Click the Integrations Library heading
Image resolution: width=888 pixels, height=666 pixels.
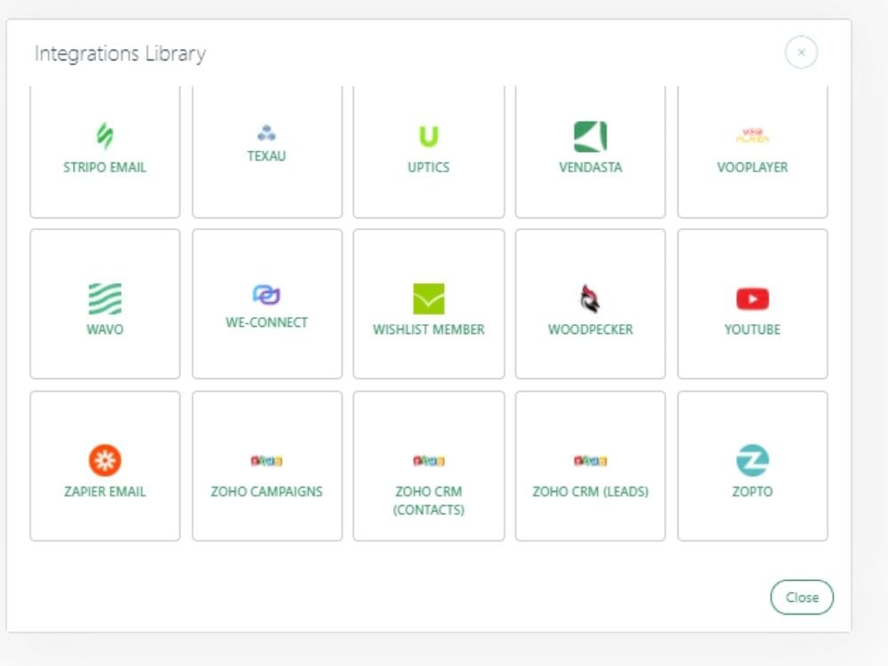coord(120,54)
